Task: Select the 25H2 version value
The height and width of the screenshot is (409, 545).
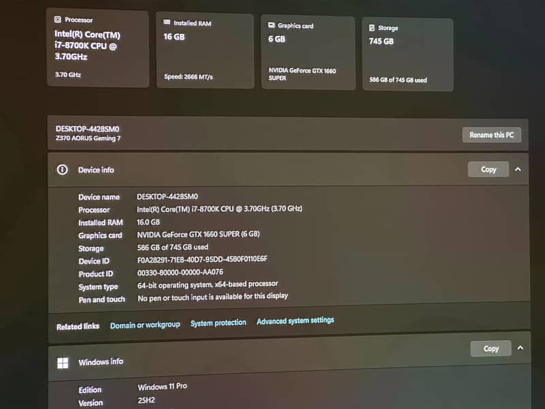Action: tap(146, 400)
